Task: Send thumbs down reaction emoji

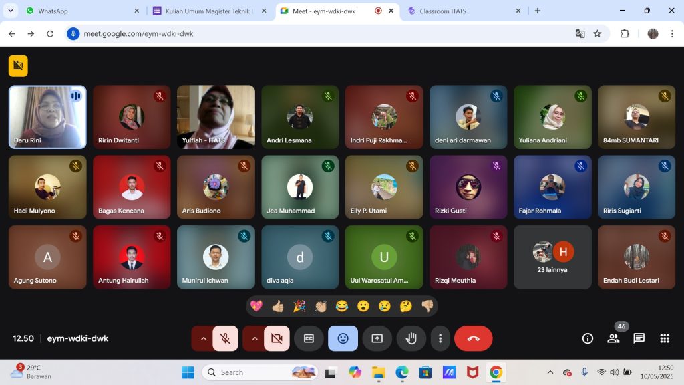Action: coord(427,306)
